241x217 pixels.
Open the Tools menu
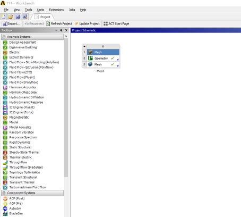pos(28,10)
